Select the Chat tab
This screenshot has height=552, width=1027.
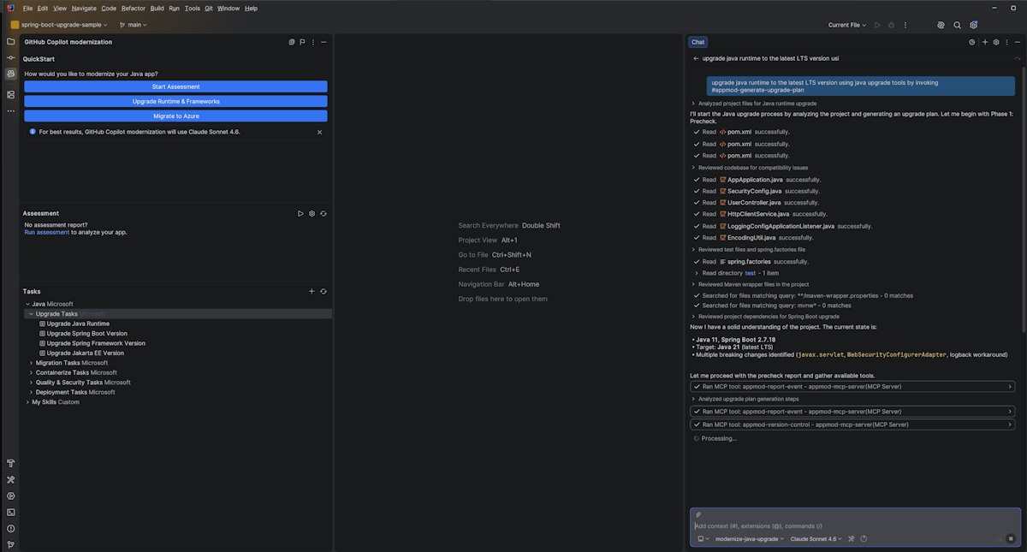click(698, 42)
